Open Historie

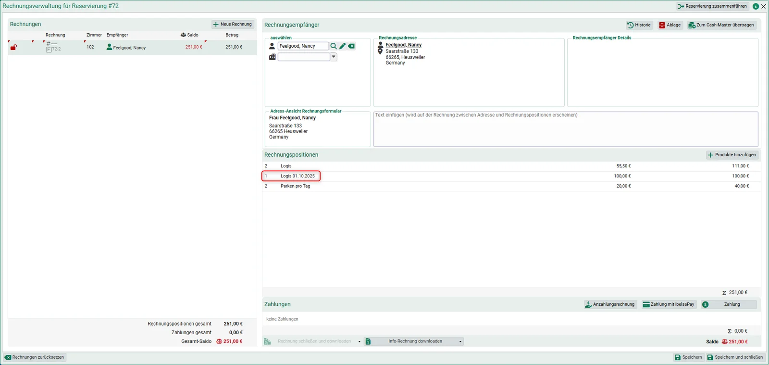[639, 25]
